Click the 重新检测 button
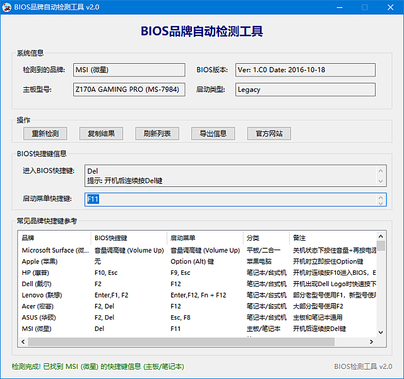 pos(45,133)
